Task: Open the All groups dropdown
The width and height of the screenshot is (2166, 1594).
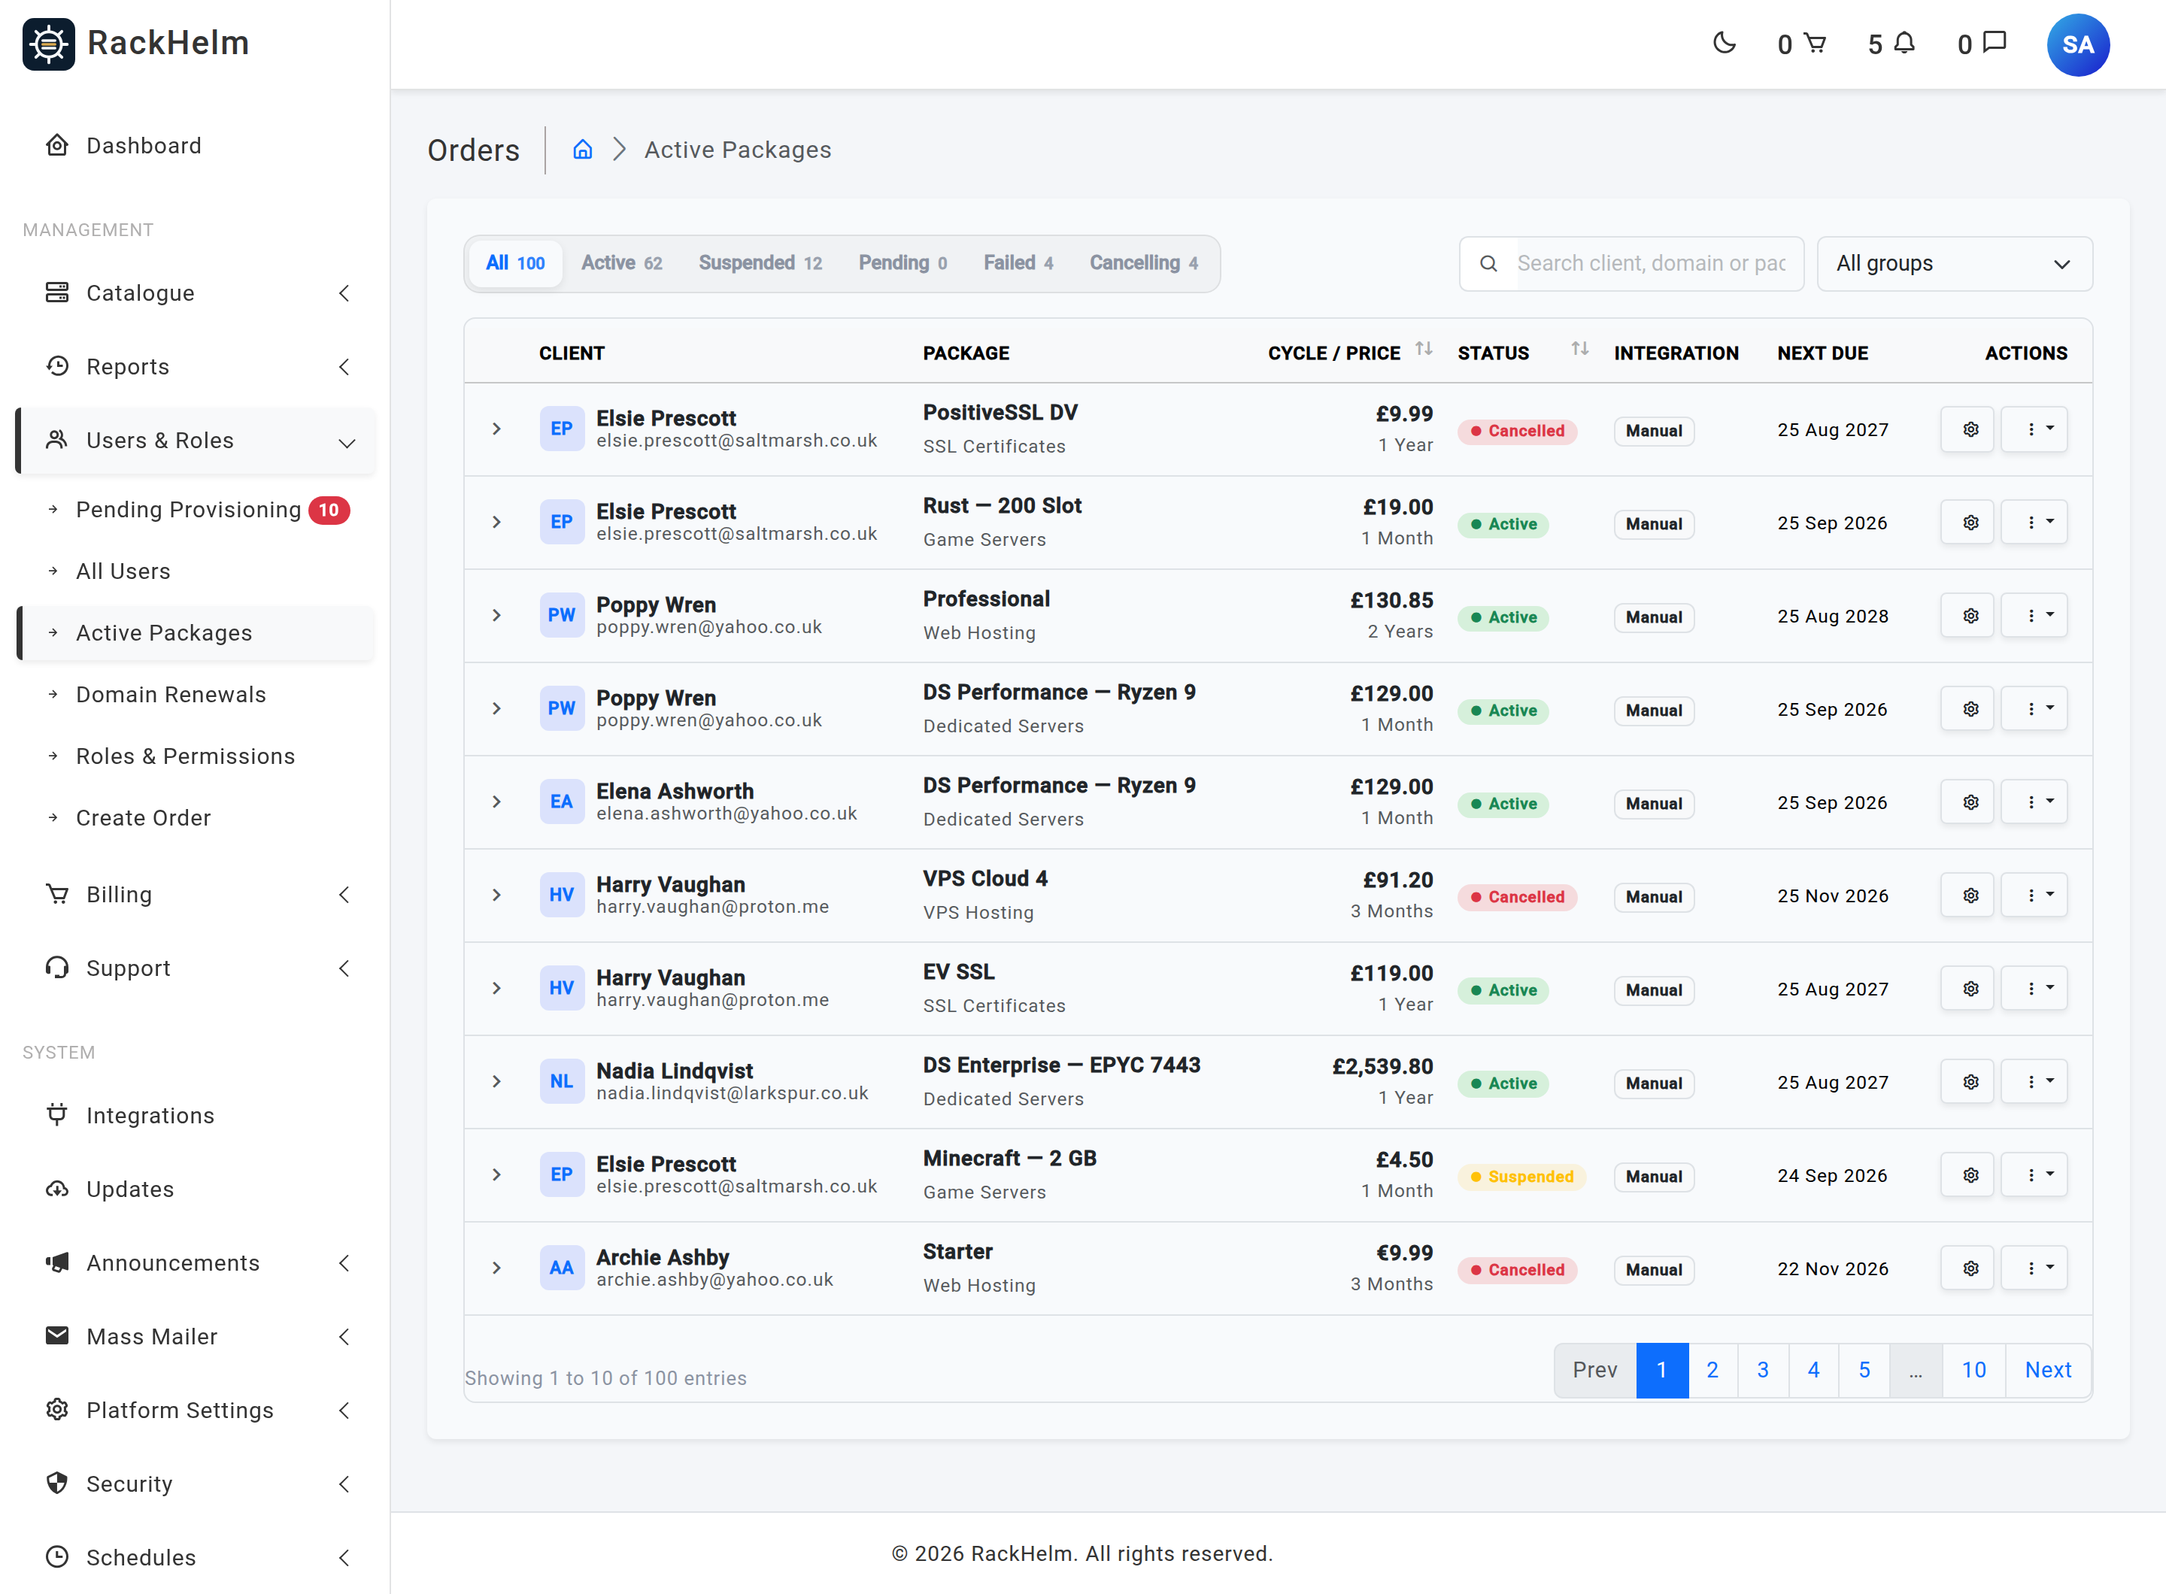Action: coord(1954,263)
